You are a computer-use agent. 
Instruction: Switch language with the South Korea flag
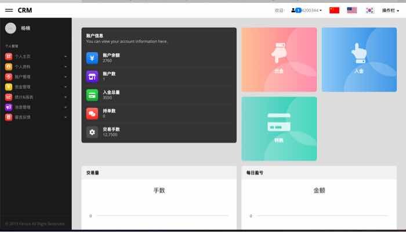tap(370, 10)
